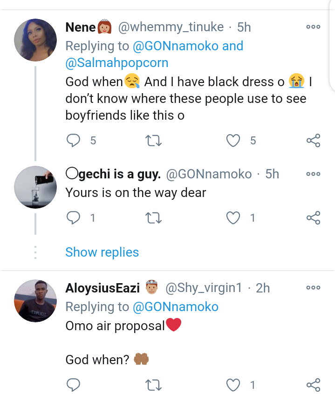The width and height of the screenshot is (335, 394).
Task: Reply to 'Yours is on the way' tweet
Action: coord(74,217)
